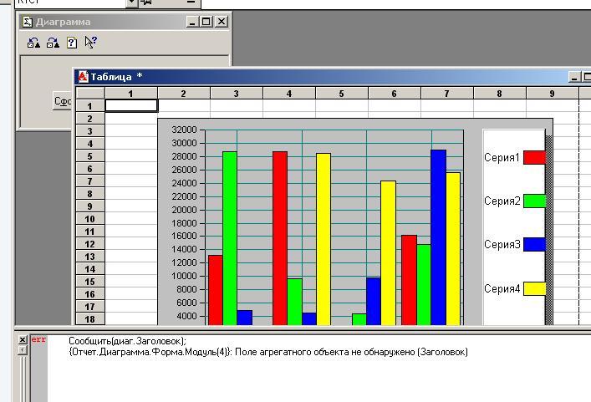This screenshot has height=402, width=591.
Task: Activate the context help cursor icon
Action: (91, 43)
